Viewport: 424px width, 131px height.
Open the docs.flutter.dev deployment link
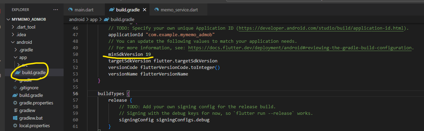pos(300,48)
